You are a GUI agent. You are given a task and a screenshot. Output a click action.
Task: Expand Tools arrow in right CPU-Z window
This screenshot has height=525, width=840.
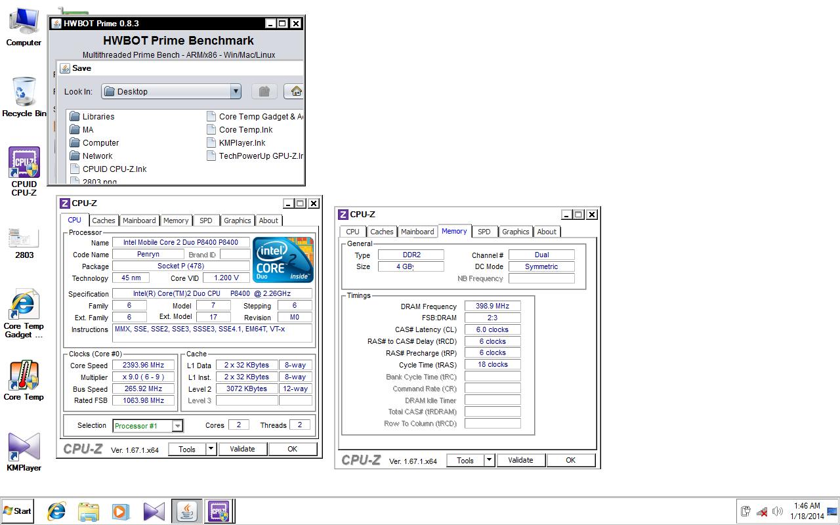489,461
